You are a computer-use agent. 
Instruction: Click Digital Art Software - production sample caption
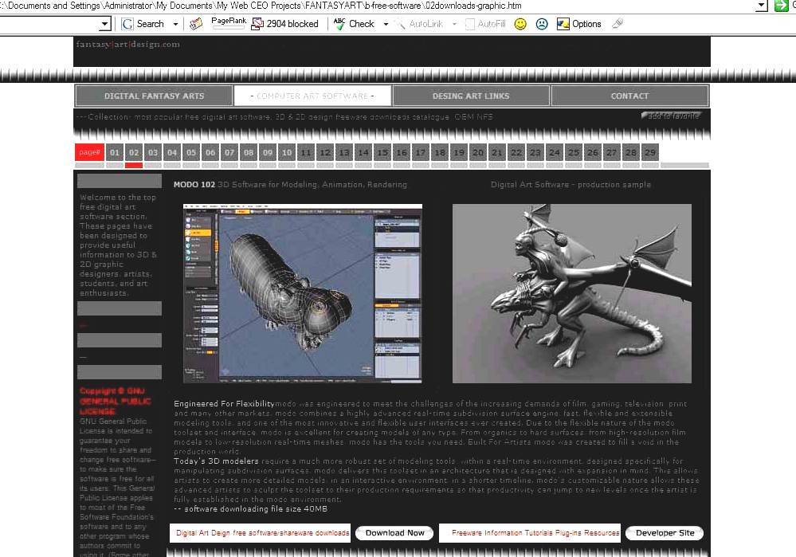[x=571, y=184]
